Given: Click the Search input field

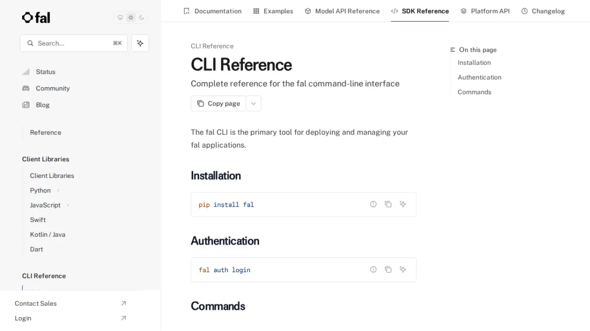Looking at the screenshot, I should pyautogui.click(x=74, y=43).
